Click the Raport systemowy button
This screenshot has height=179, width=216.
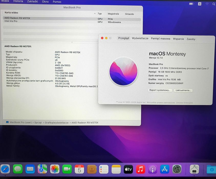coord(160,90)
